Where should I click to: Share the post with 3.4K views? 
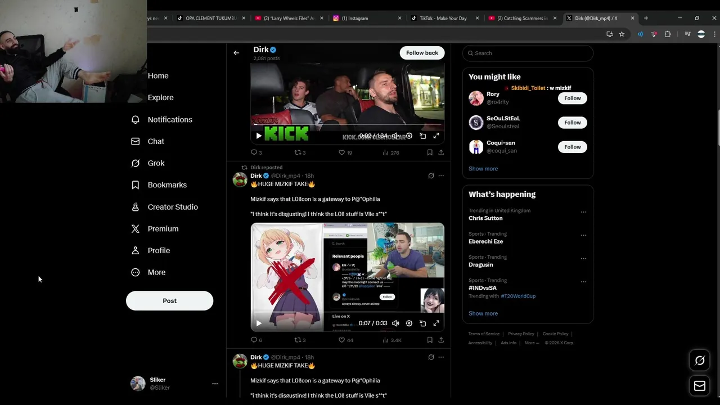click(x=441, y=340)
